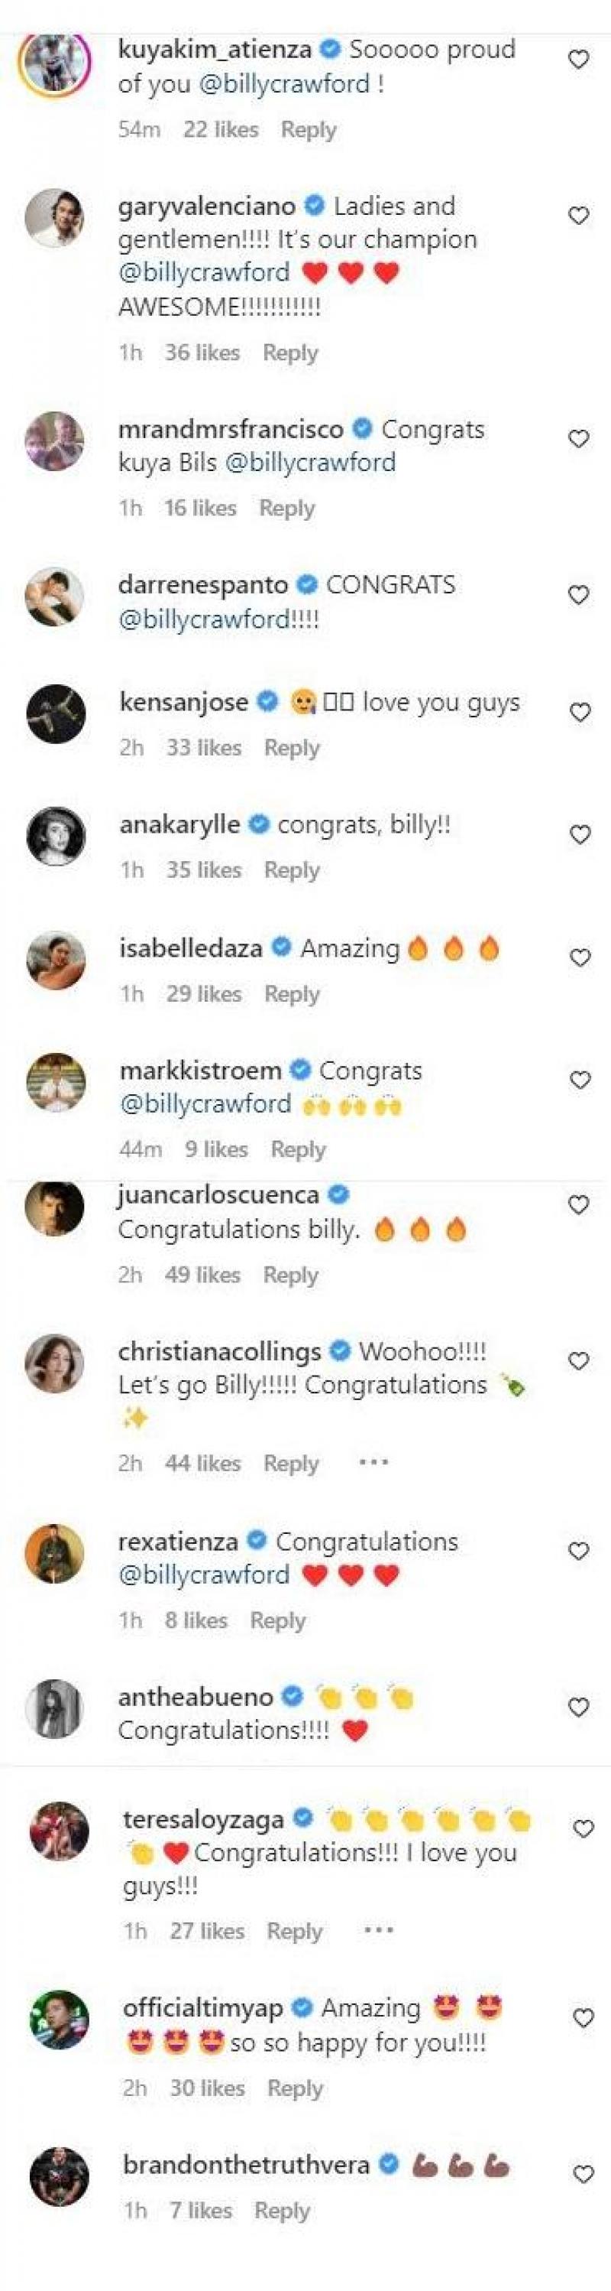The height and width of the screenshot is (2291, 611).
Task: Heart officialtimyap's comment
Action: coord(583,2018)
